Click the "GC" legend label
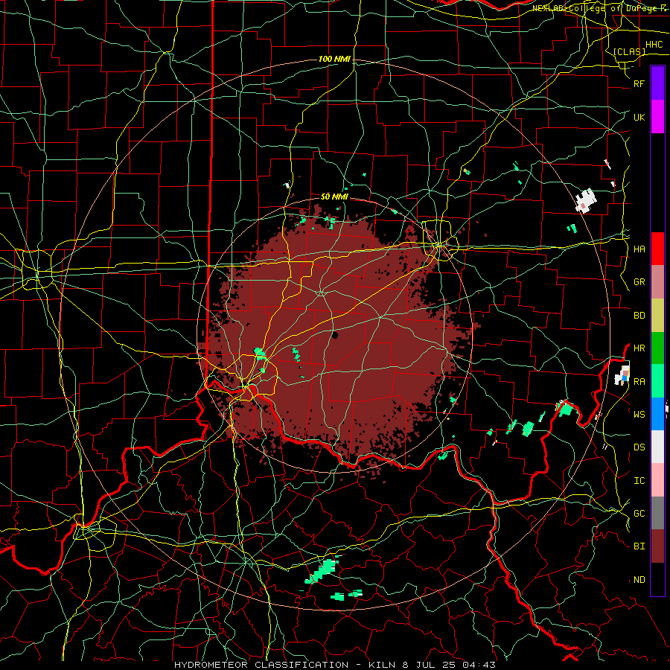The height and width of the screenshot is (670, 670). pyautogui.click(x=639, y=514)
